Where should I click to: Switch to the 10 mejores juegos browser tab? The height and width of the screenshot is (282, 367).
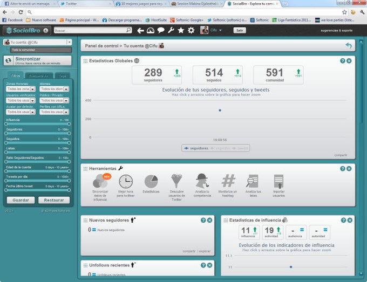point(141,4)
